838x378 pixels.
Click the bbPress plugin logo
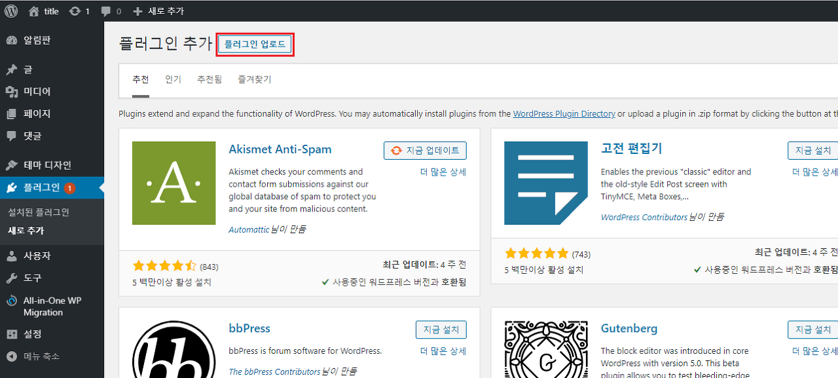173,349
